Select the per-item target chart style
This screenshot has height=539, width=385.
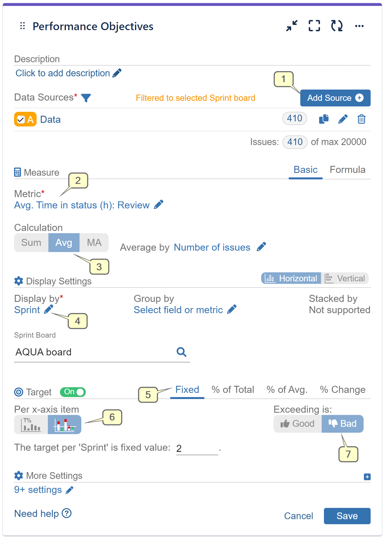(64, 424)
